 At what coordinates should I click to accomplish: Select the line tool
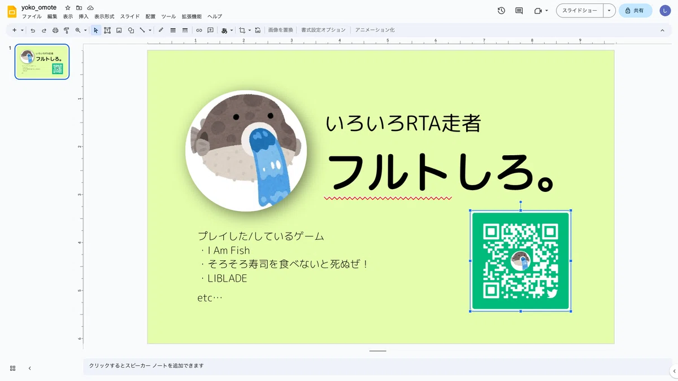tap(142, 30)
